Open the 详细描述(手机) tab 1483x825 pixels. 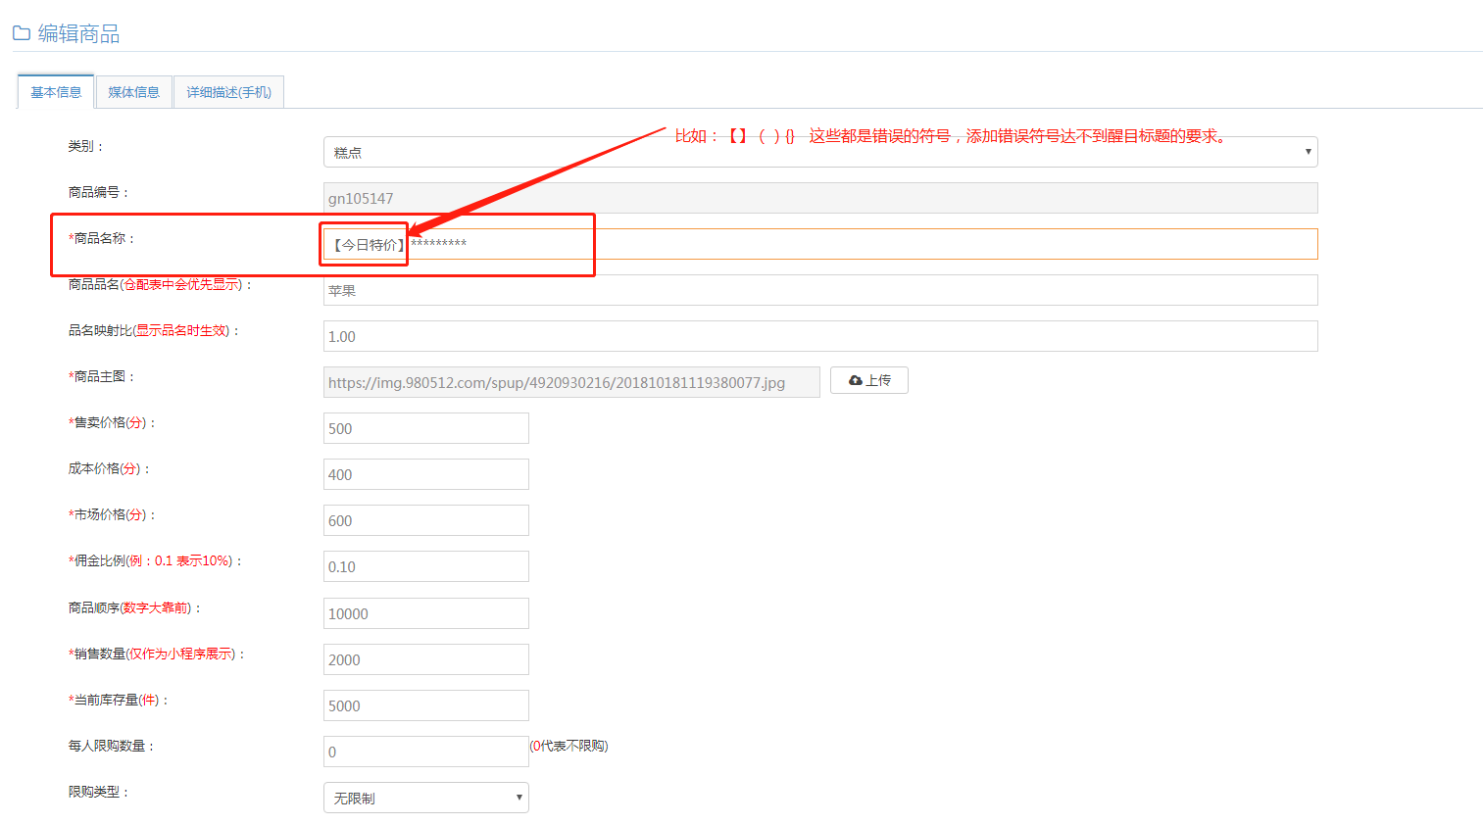pyautogui.click(x=228, y=92)
